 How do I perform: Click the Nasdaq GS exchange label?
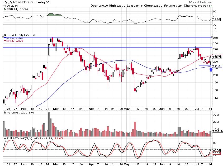pos(42,2)
